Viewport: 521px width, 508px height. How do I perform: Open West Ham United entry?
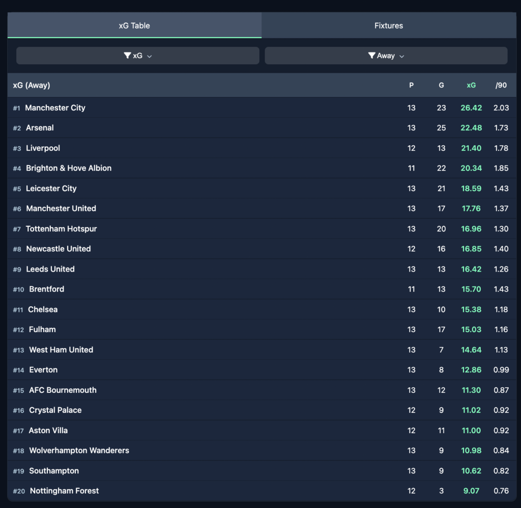click(61, 350)
